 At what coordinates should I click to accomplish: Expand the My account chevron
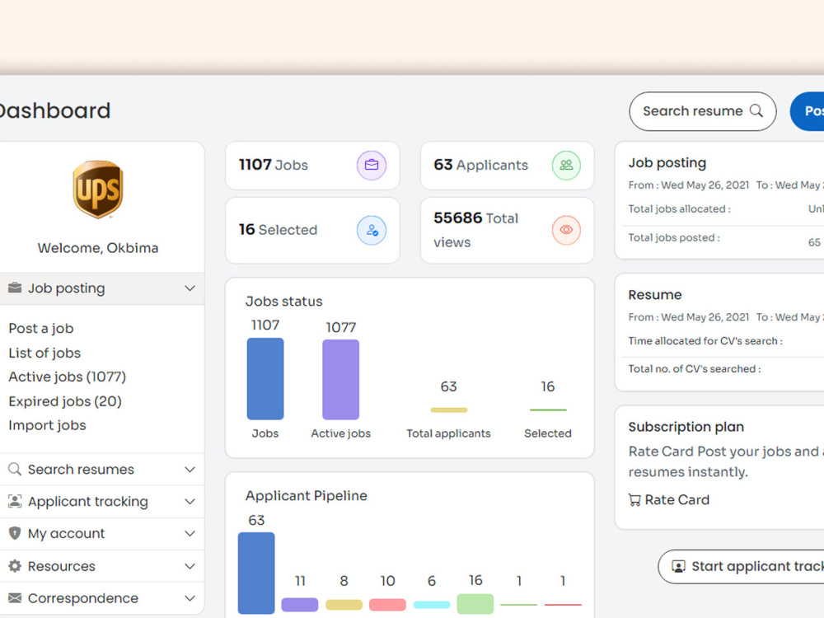point(190,533)
